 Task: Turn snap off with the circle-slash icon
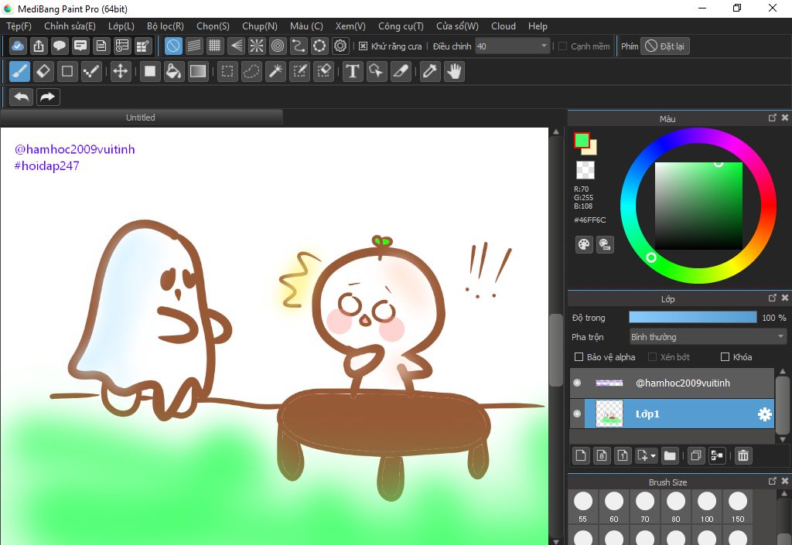(173, 46)
